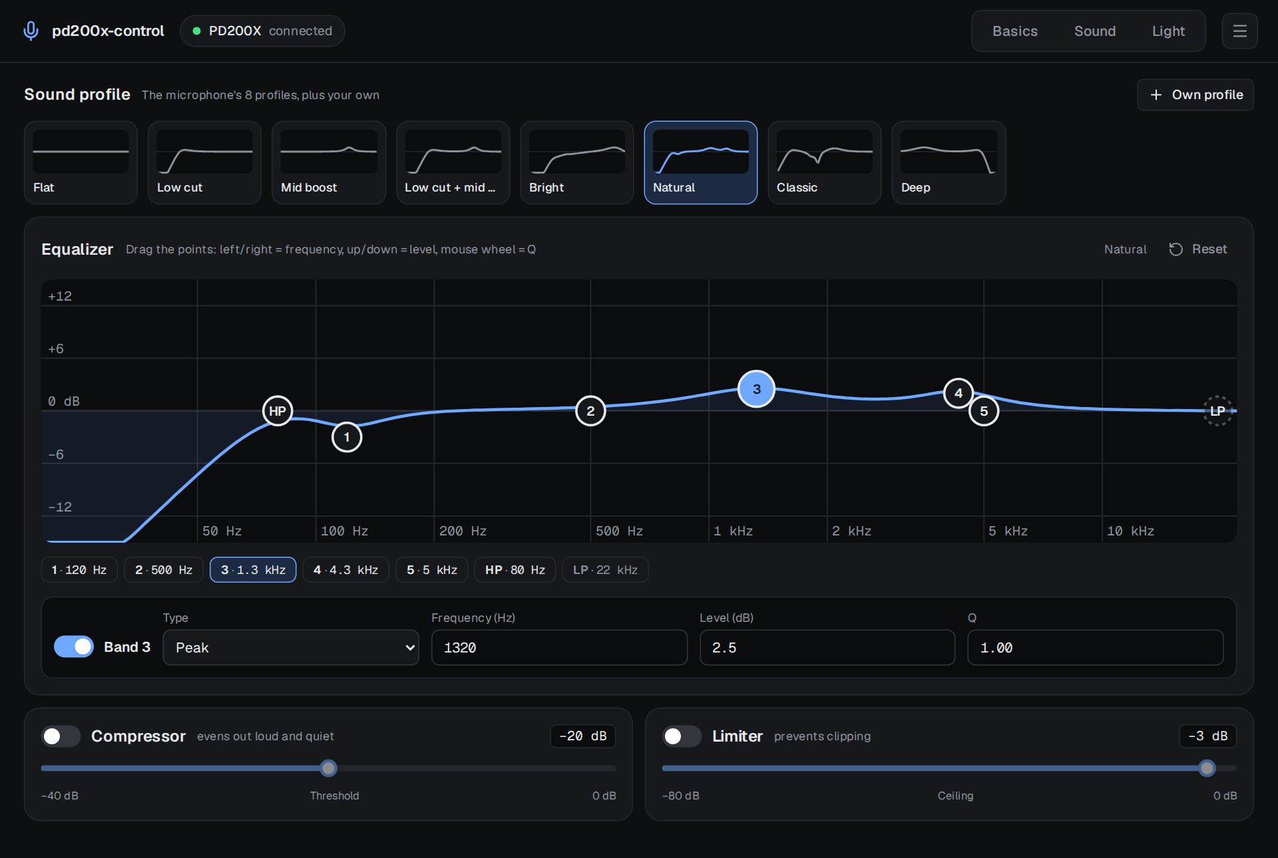This screenshot has width=1278, height=858.
Task: Choose the Low cut + mid profile
Action: point(453,162)
